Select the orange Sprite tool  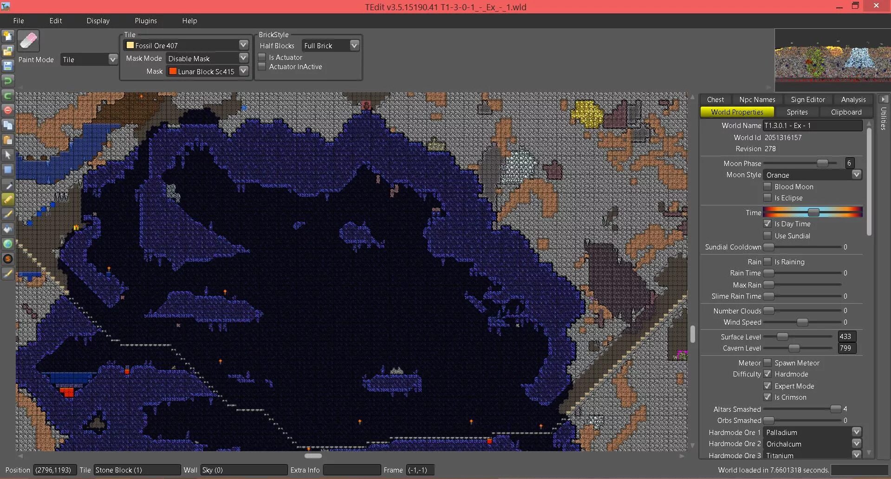click(x=7, y=259)
